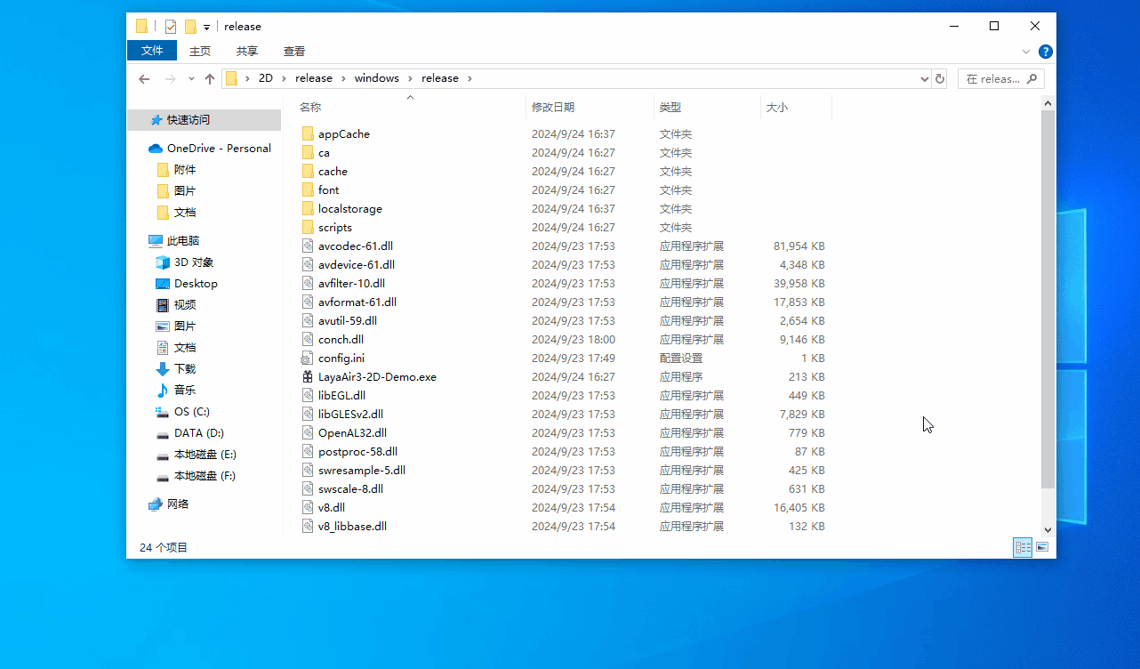Switch to large icons view layout

pos(1042,547)
